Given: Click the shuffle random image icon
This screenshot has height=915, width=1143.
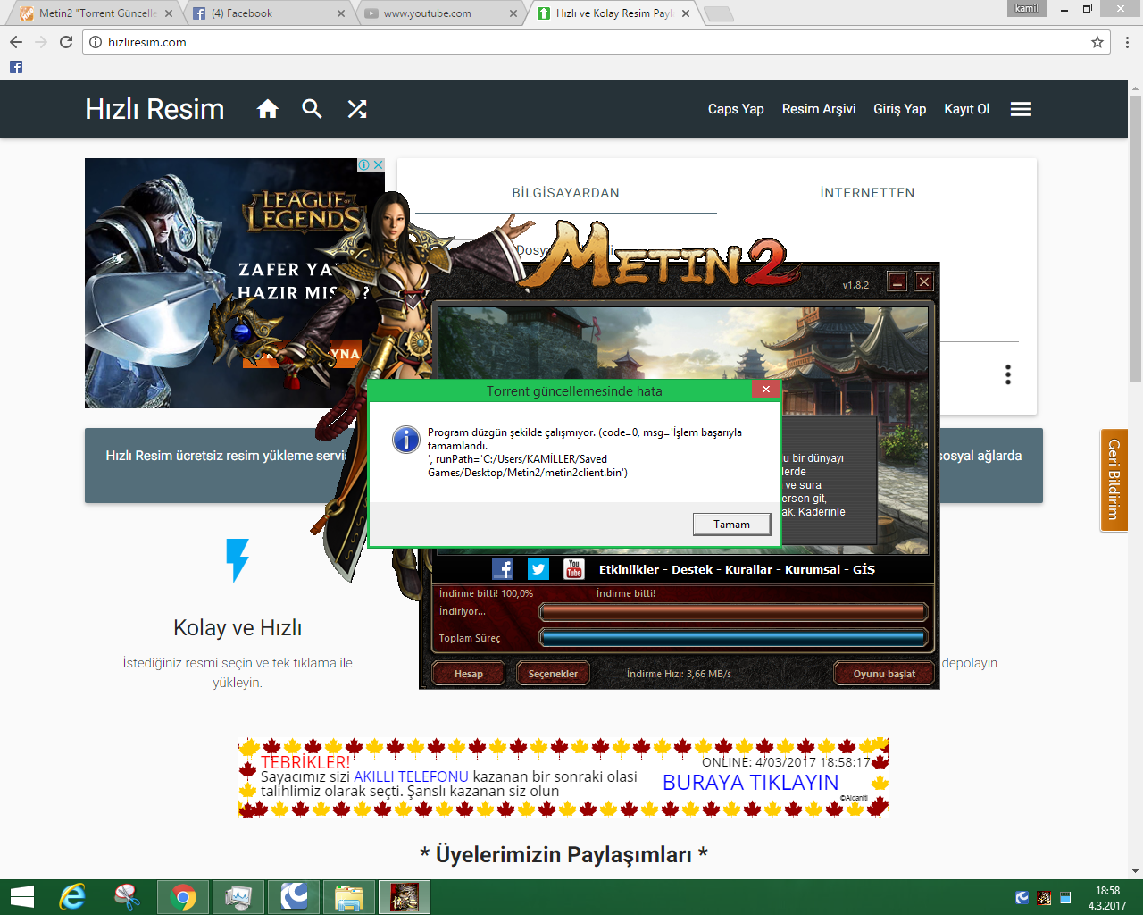Looking at the screenshot, I should (357, 109).
